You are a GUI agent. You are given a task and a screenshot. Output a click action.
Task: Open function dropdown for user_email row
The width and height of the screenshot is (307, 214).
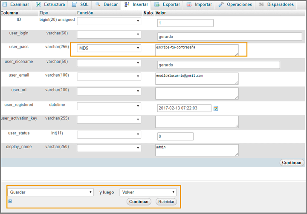pos(109,77)
